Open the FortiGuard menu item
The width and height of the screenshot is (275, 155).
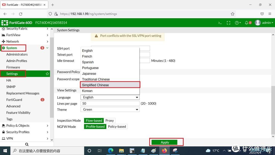14,100
